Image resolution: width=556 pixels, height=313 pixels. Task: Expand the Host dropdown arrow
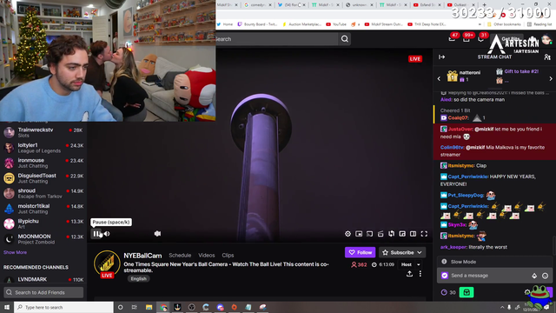coord(419,264)
